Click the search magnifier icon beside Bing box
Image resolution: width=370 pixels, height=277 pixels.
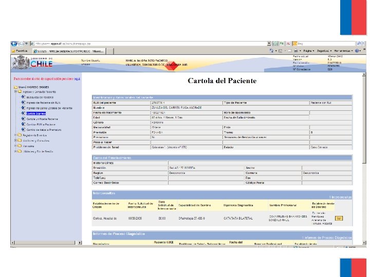coord(359,44)
